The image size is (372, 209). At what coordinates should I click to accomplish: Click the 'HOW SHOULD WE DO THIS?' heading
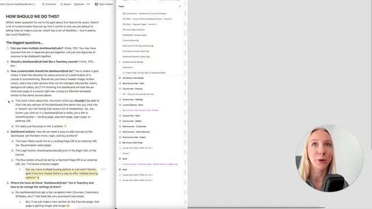[x=33, y=17]
